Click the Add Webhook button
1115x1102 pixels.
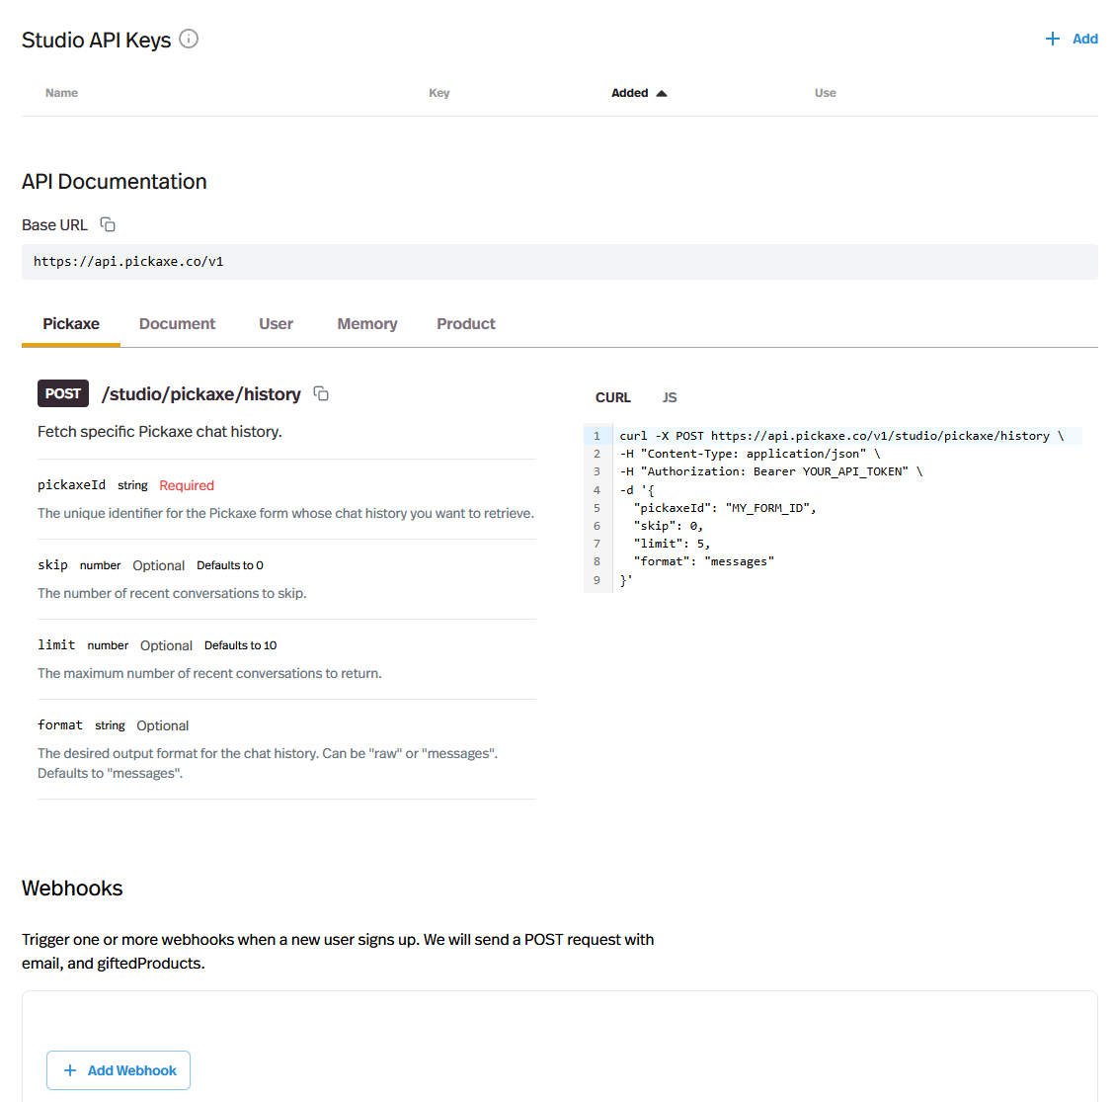(119, 1070)
